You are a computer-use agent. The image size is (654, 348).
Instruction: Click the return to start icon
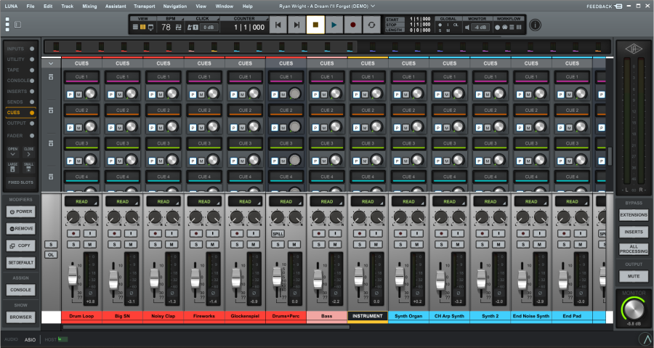278,25
